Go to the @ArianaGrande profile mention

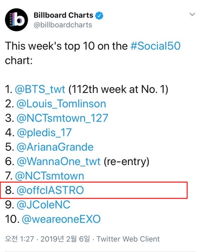coord(55,147)
